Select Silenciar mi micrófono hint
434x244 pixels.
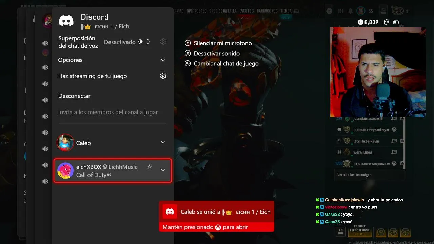point(223,43)
